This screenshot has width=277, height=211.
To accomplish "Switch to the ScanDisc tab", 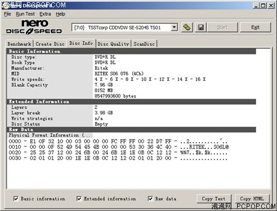I will point(144,44).
